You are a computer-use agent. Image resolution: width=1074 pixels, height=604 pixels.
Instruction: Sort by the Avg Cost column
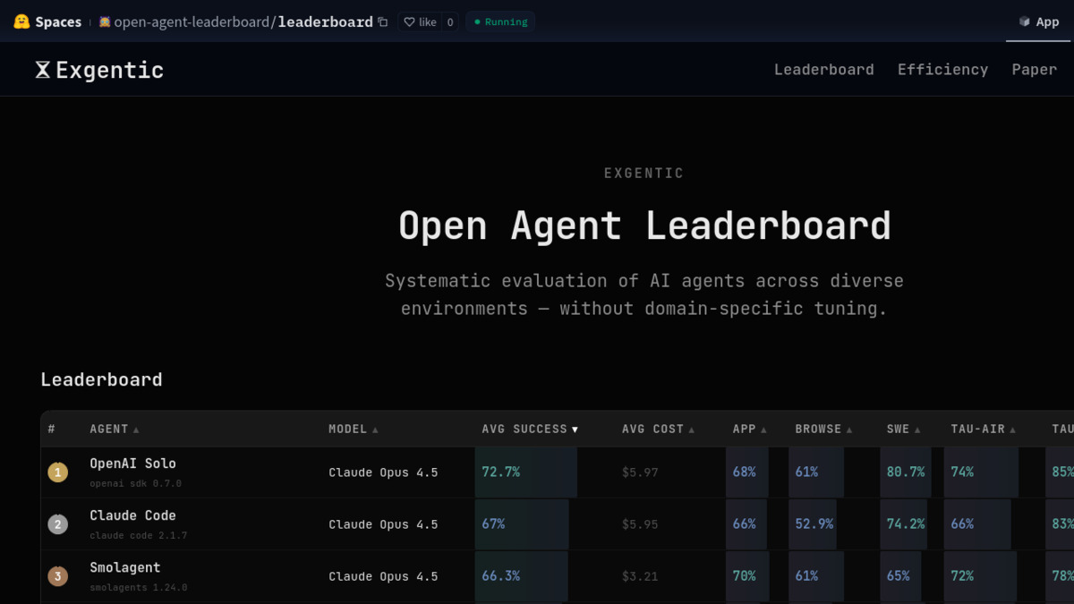pyautogui.click(x=658, y=430)
